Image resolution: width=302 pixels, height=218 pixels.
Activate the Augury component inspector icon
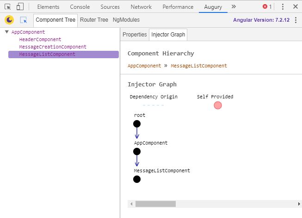coord(24,20)
